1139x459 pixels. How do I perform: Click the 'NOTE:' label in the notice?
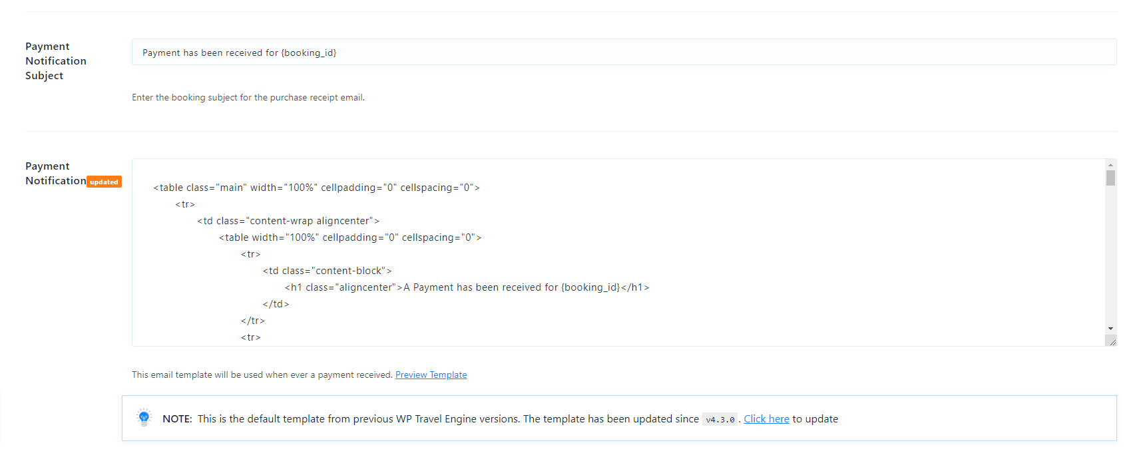click(177, 418)
